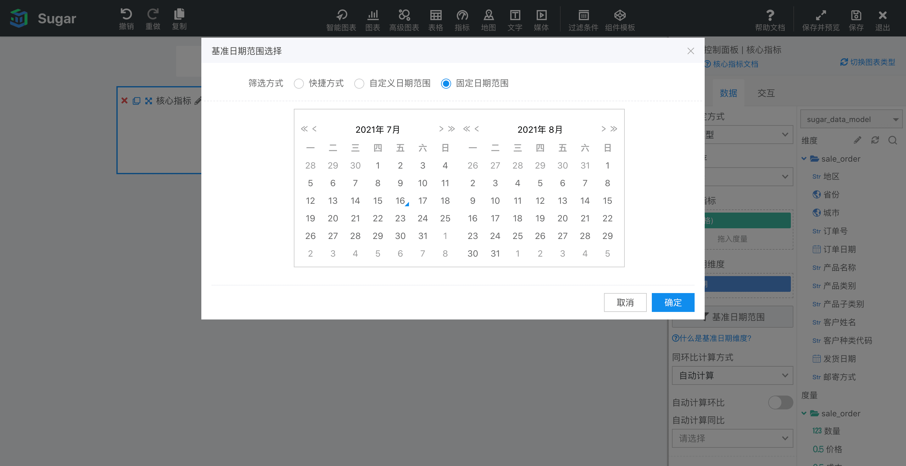Open the 地图 map tool
906x466 pixels.
(489, 20)
